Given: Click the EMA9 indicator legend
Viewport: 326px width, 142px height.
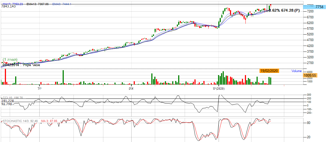Looking at the screenshot, I should pos(61,4).
